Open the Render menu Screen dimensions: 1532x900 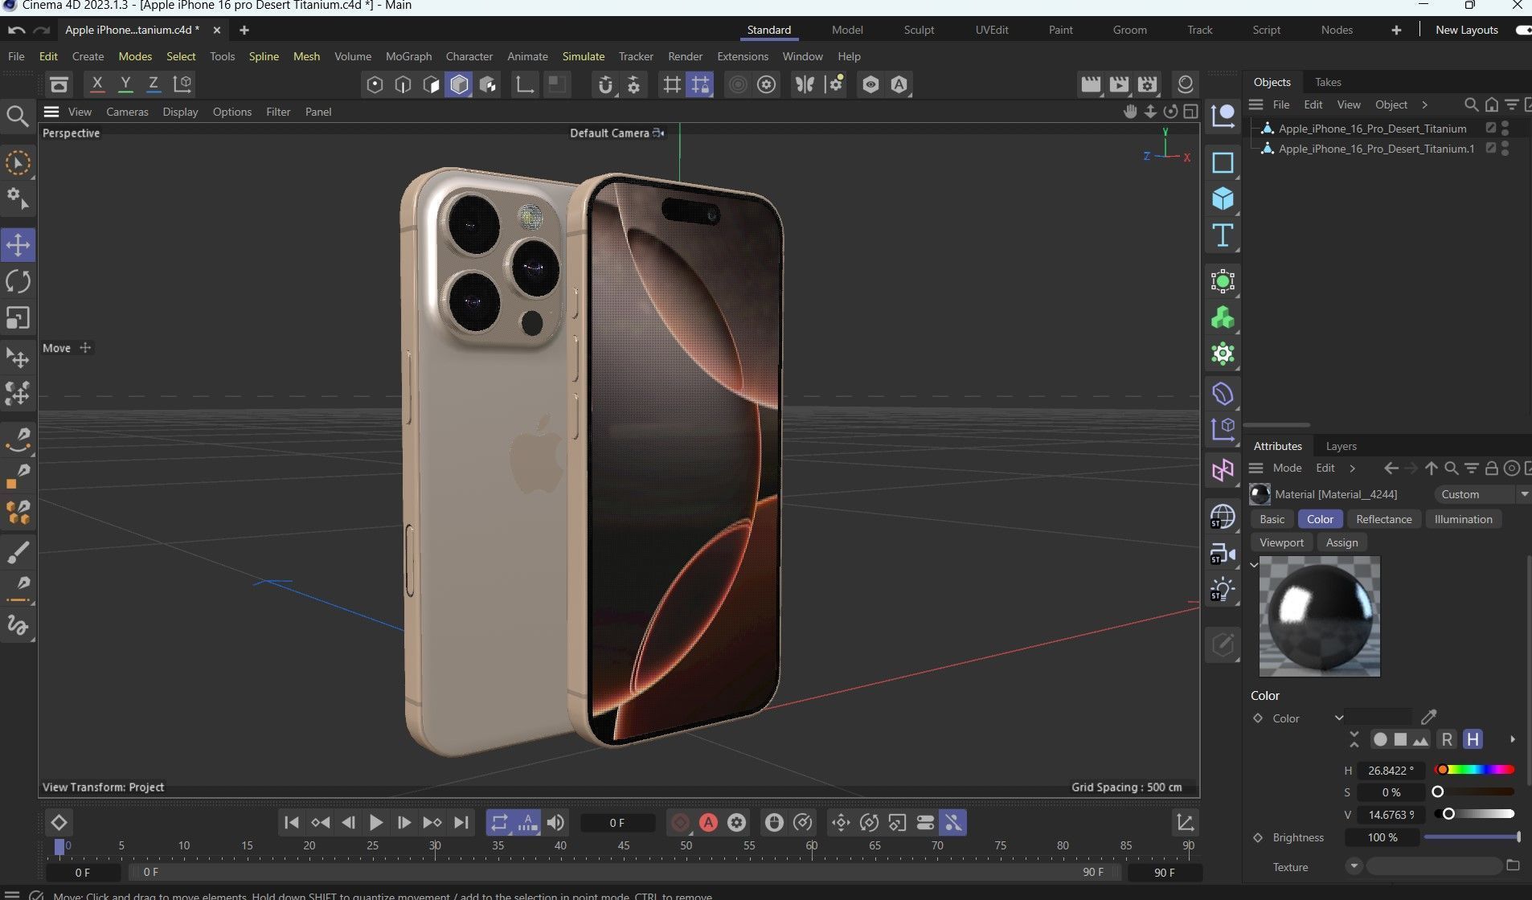pos(685,56)
